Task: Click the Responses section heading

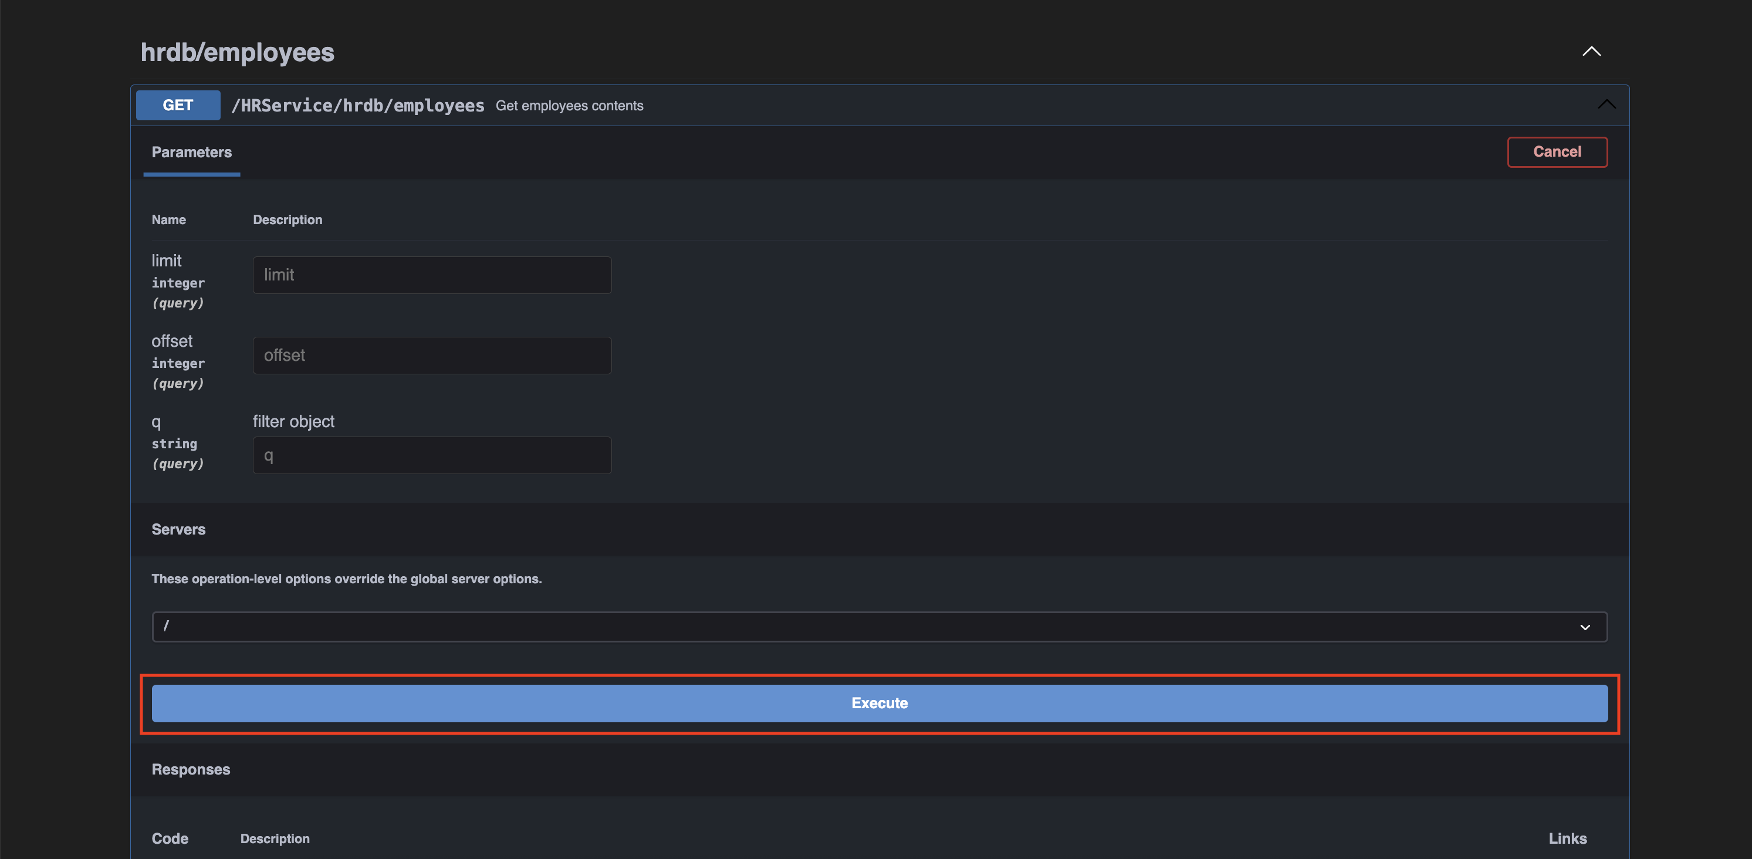Action: point(191,769)
